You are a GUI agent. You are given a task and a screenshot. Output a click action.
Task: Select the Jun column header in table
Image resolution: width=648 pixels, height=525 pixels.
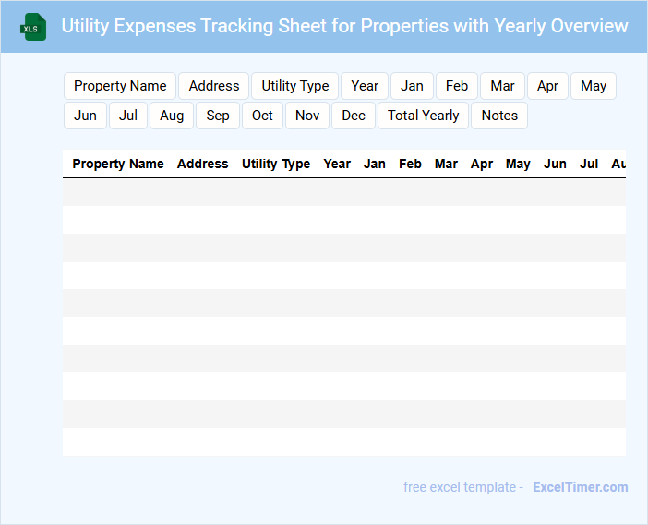(x=555, y=164)
